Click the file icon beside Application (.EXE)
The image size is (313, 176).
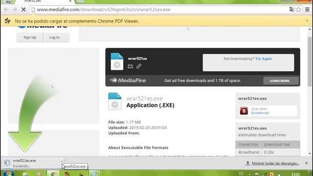point(115,101)
